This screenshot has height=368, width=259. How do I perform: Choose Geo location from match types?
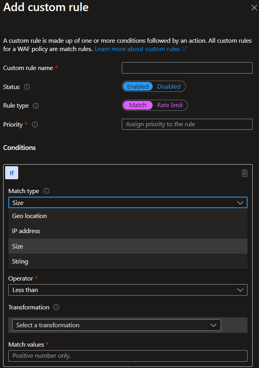[30, 216]
